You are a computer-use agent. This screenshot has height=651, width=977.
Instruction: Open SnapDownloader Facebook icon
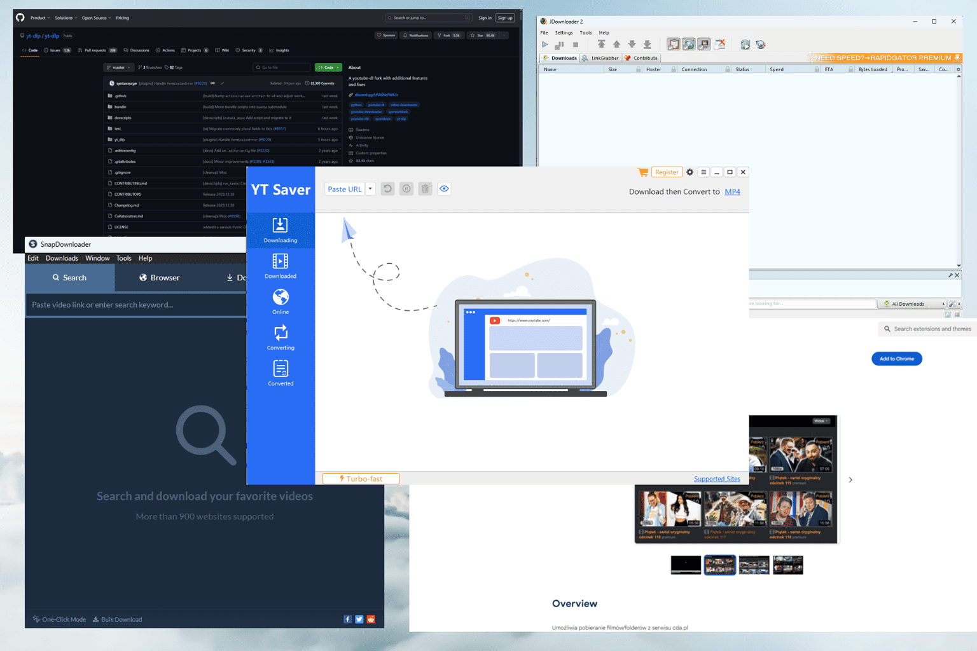coord(347,619)
